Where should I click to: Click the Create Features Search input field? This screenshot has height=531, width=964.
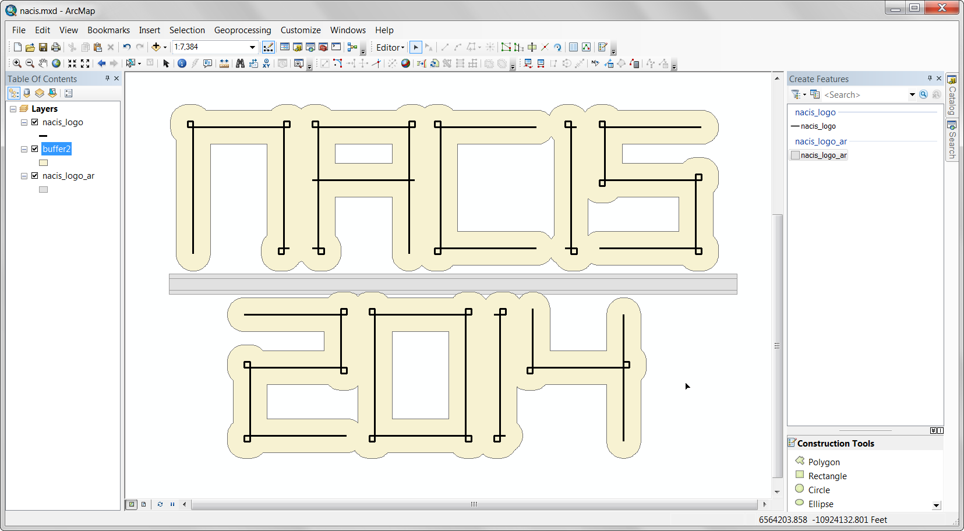[864, 95]
